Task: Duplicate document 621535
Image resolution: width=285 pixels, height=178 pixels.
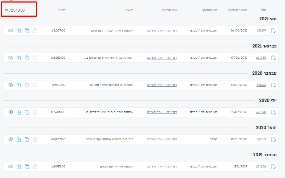Action: (27, 58)
